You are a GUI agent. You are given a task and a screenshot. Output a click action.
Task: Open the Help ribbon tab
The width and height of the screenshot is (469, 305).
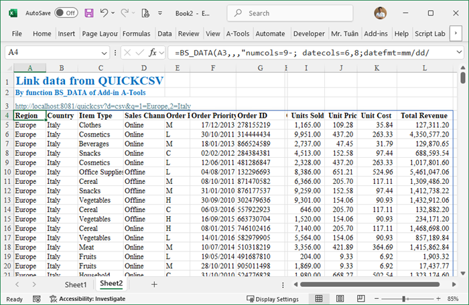click(401, 33)
